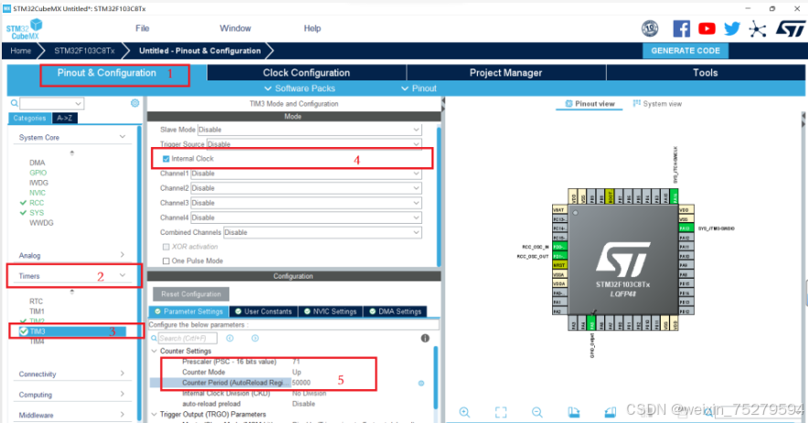Click the parameter search field
The width and height of the screenshot is (808, 423).
coord(187,338)
